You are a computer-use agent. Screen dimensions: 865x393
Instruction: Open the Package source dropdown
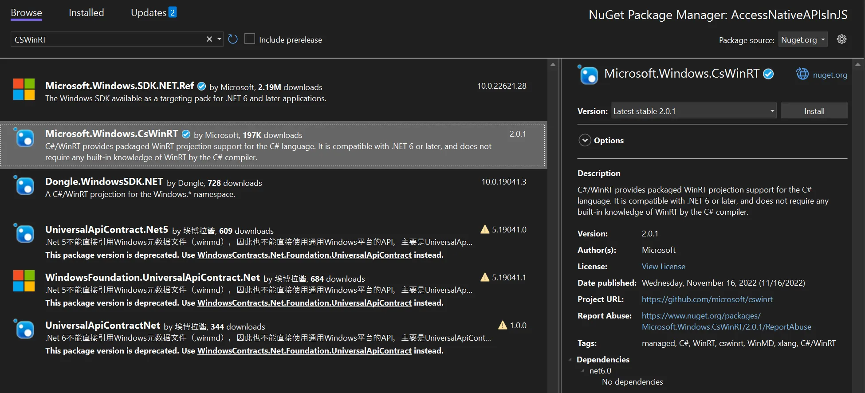803,39
